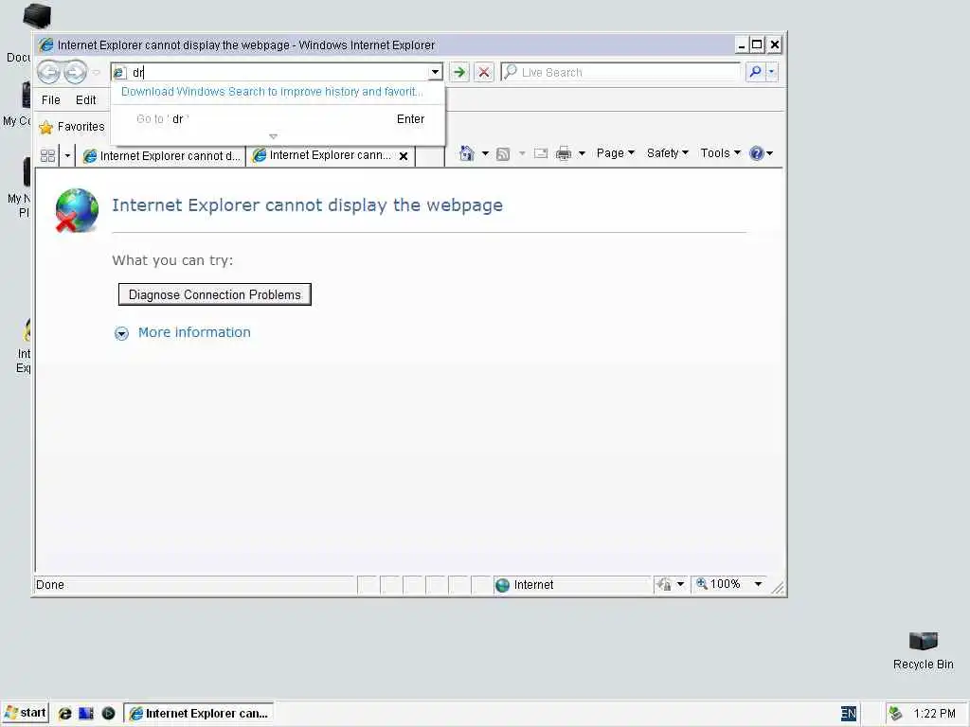The image size is (970, 727).
Task: Open Home button dropdown arrow
Action: [x=485, y=153]
